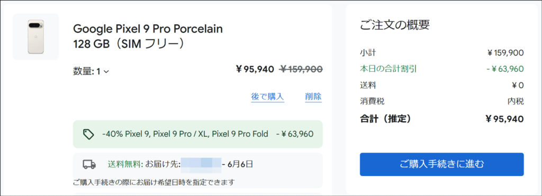This screenshot has width=542, height=196.
Task: Click the green price tag icon
Action: click(x=88, y=134)
